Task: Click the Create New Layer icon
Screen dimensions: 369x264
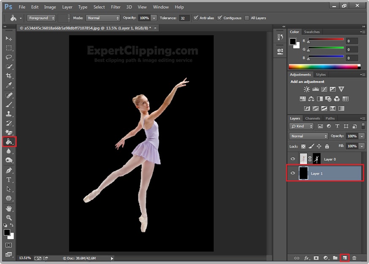Action: coord(345,258)
